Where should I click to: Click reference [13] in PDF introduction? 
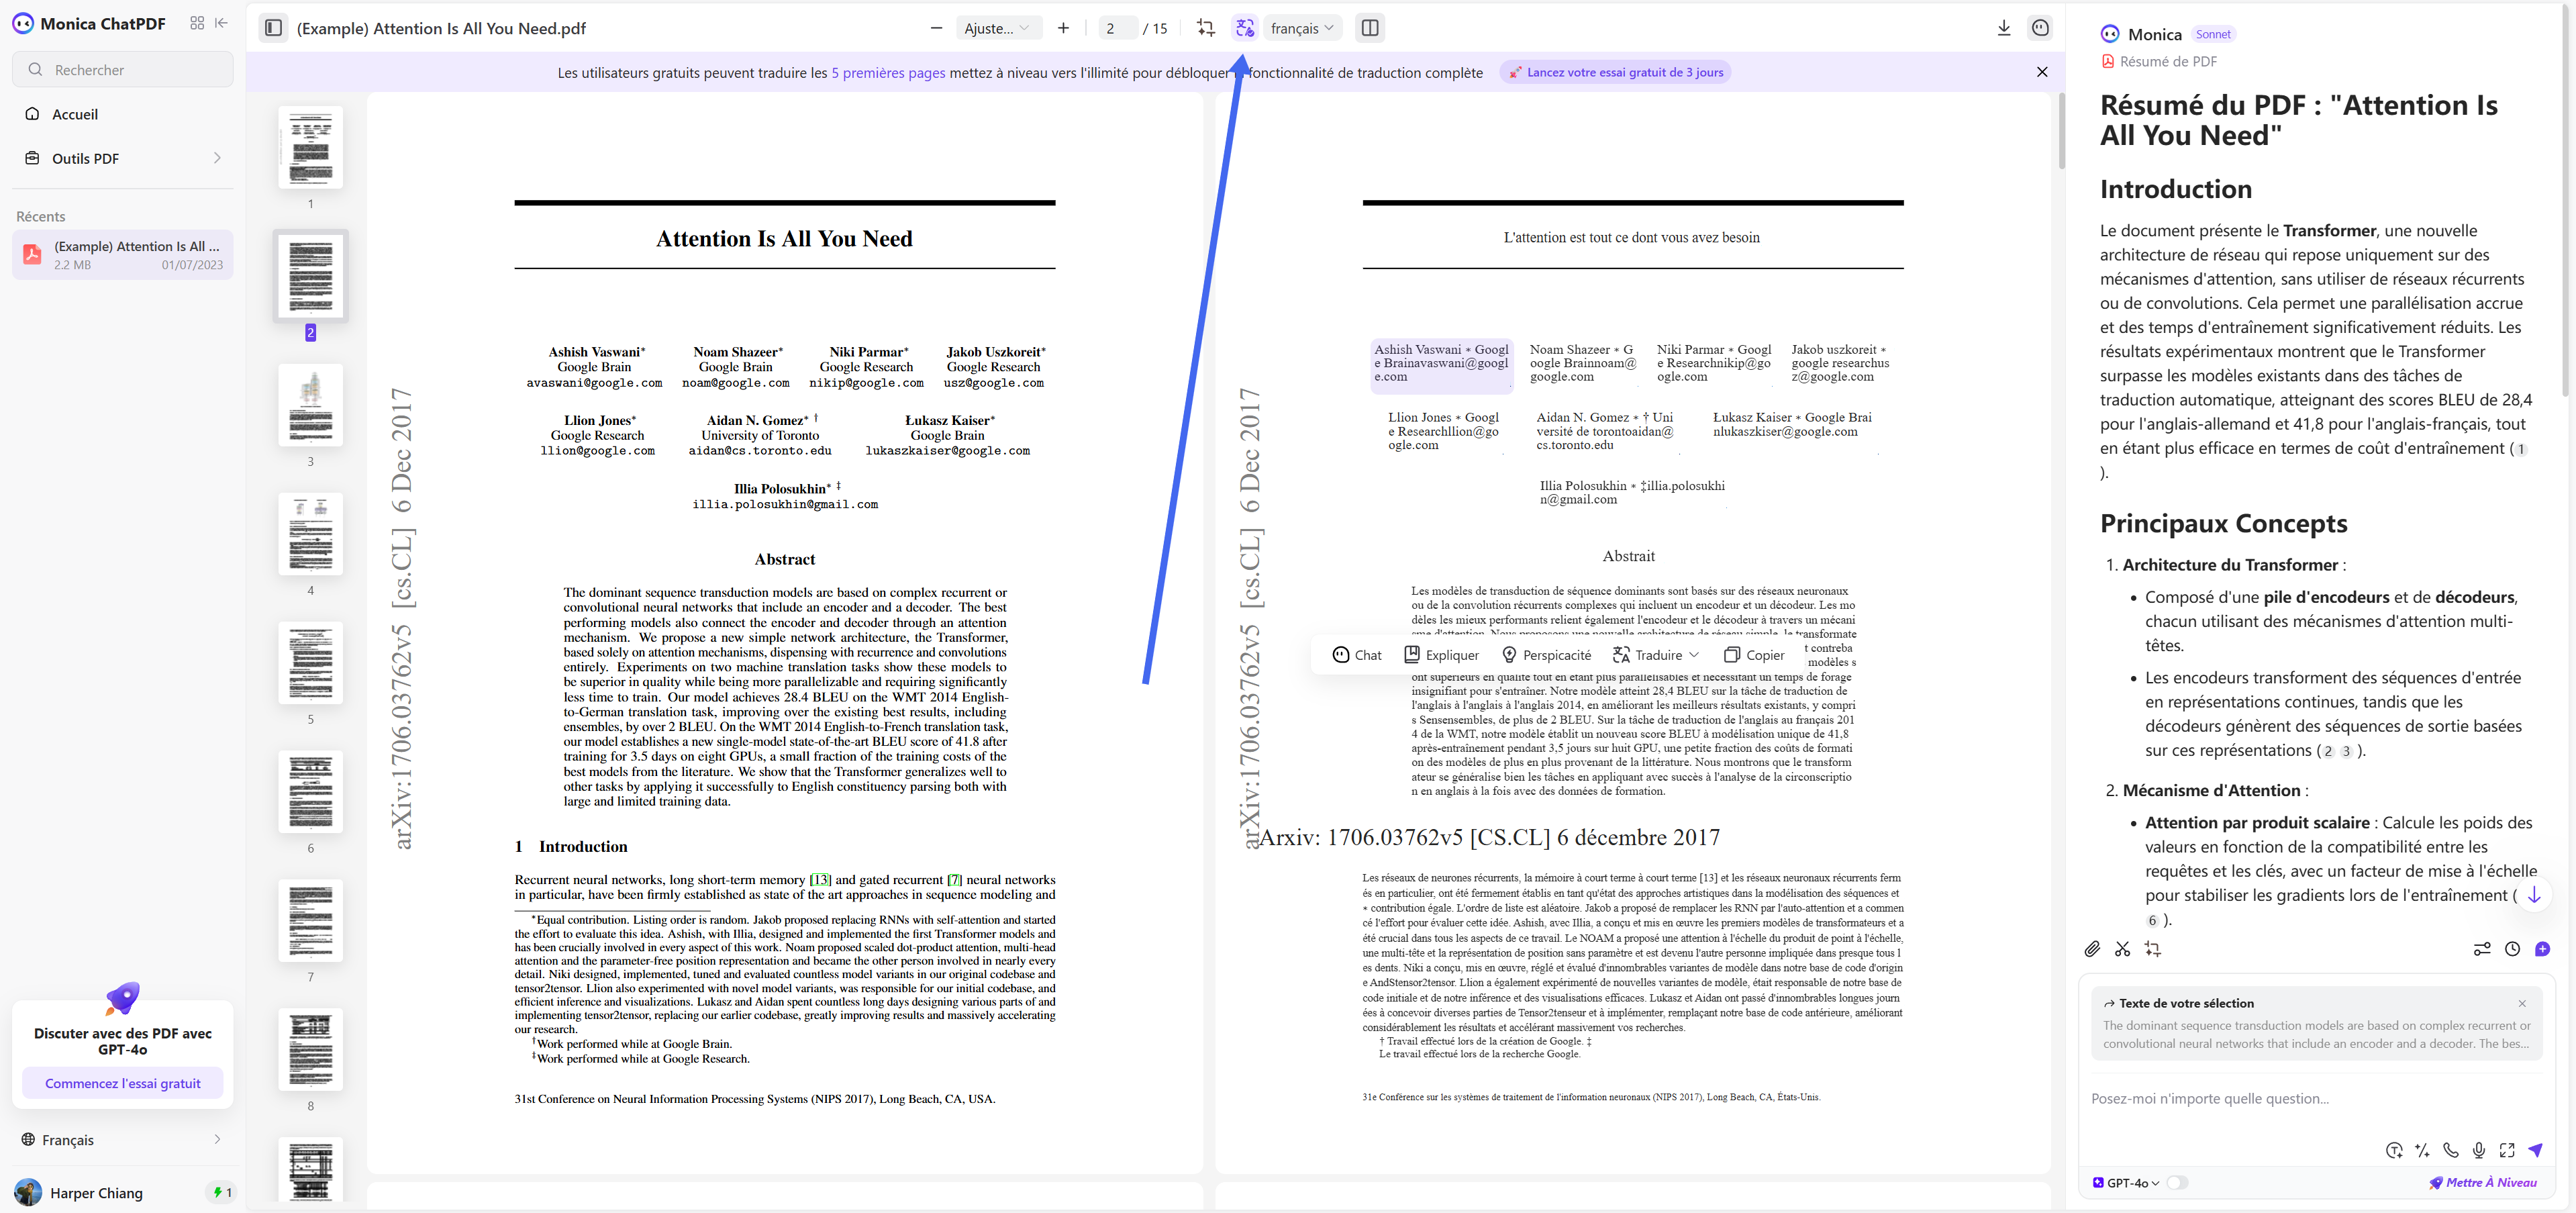[x=820, y=880]
